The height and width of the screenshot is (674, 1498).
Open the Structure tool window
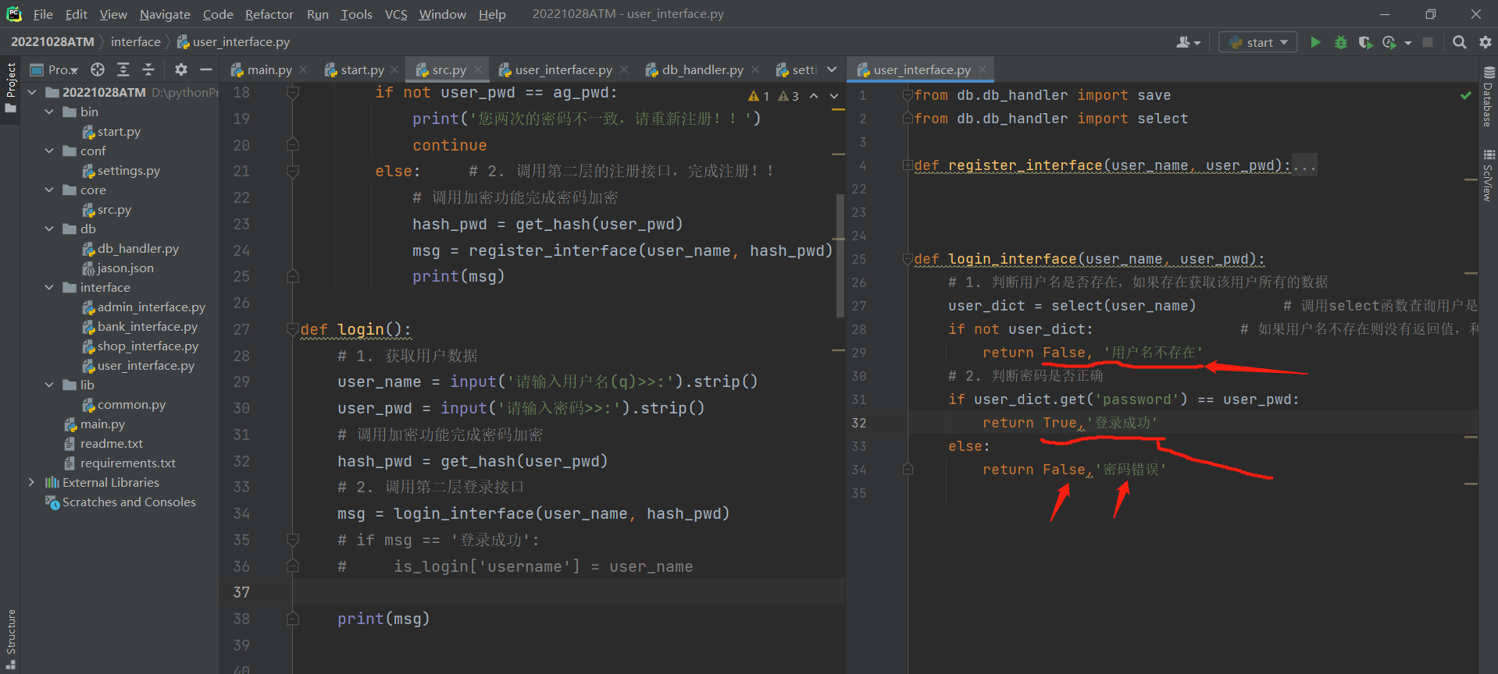[10, 638]
